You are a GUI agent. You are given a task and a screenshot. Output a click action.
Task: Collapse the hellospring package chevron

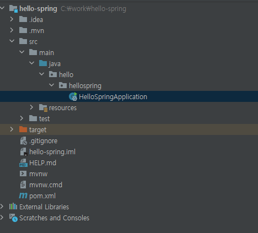[x=52, y=85]
